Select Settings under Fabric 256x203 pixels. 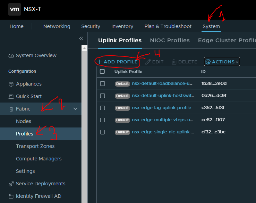(25, 171)
